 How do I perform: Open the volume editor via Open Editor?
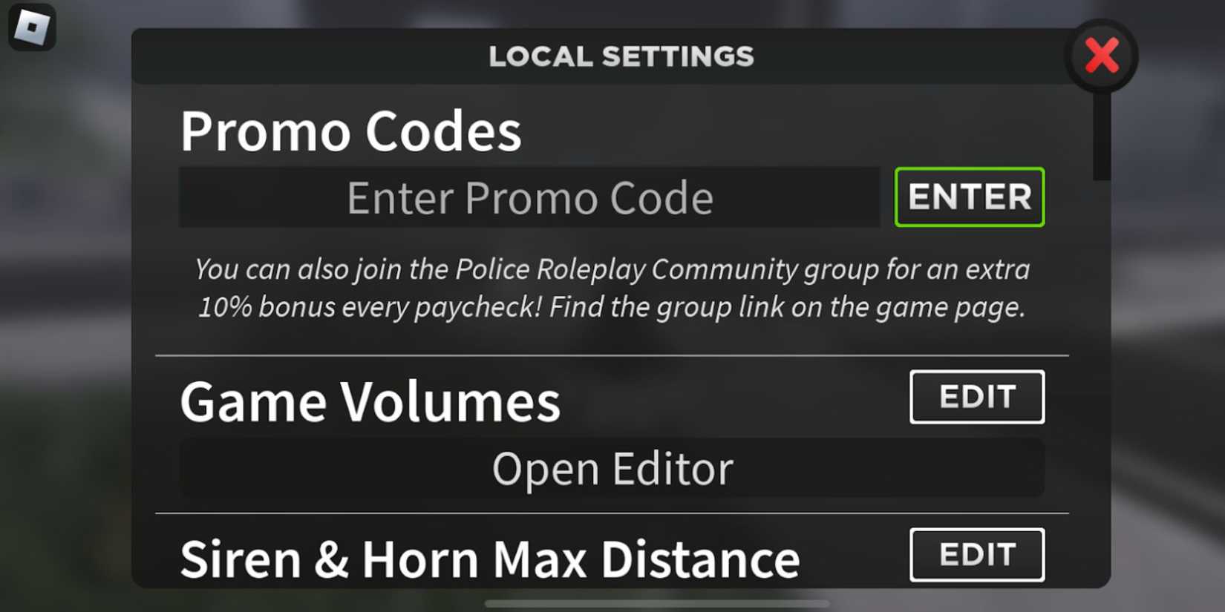(x=612, y=468)
